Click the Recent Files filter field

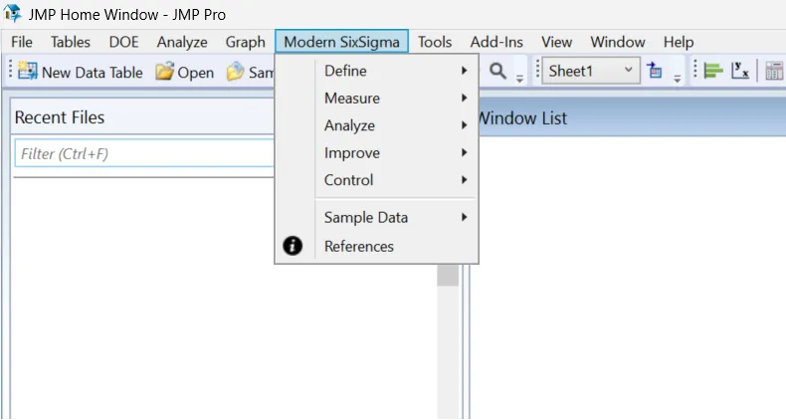pos(144,153)
